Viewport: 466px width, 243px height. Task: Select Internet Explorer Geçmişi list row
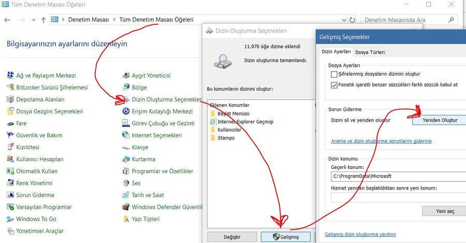tap(241, 122)
